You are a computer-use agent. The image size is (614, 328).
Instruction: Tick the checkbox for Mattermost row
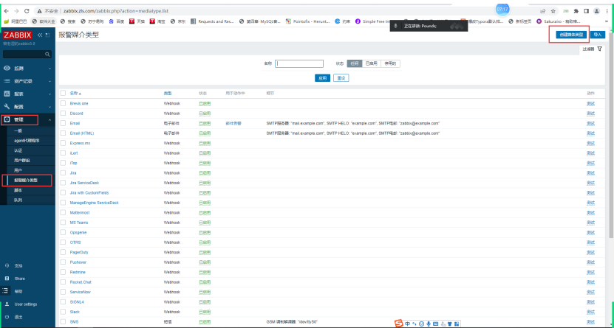(x=63, y=212)
